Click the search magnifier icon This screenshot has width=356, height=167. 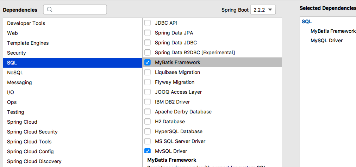click(x=50, y=10)
